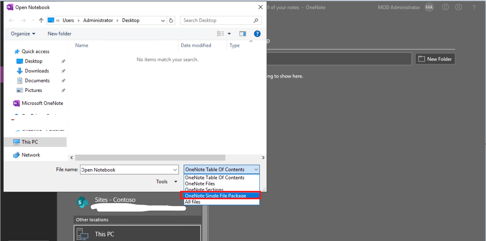Open the Tools dropdown
Viewport: 486px width, 241px height.
click(166, 181)
